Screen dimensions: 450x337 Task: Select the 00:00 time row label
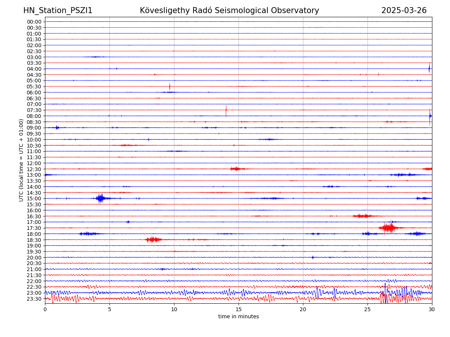(x=34, y=22)
